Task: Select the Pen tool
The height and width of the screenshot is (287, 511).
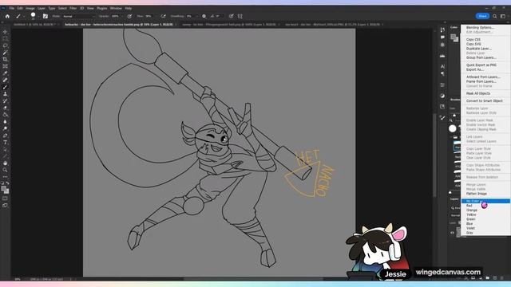Action: (x=5, y=136)
